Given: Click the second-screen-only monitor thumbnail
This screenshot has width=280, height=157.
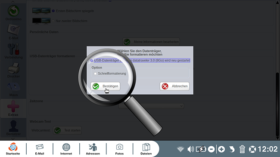Looking at the screenshot, I should 41,21.
